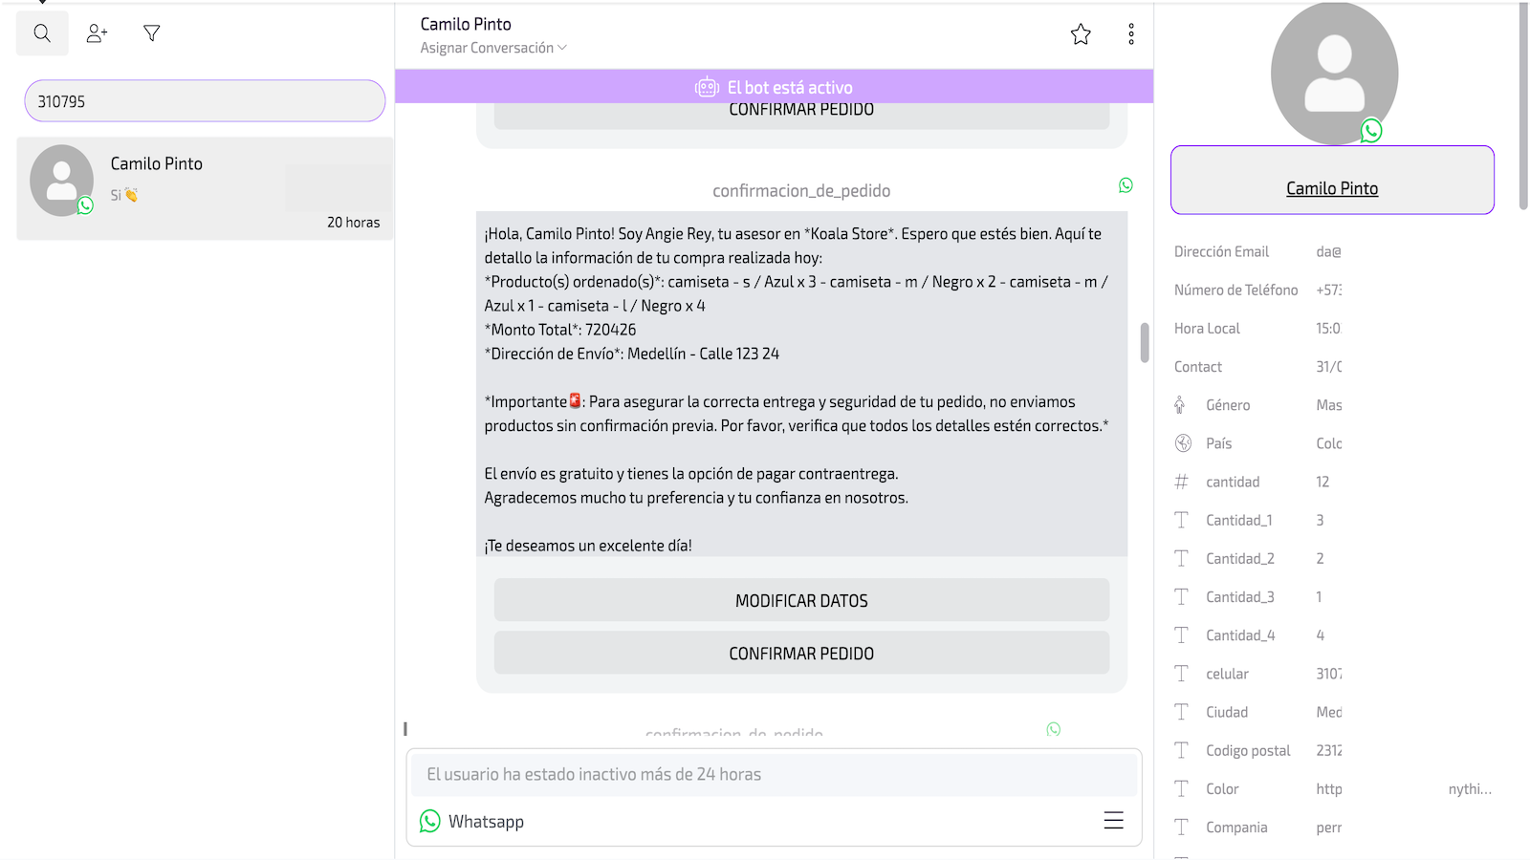Expand the Asignar Conversación dropdown

[493, 48]
